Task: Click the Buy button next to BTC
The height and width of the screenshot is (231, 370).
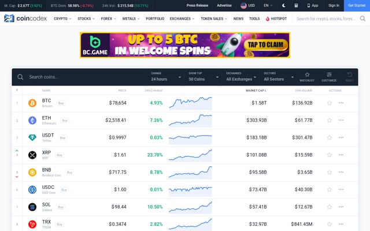Action: [x=61, y=103]
